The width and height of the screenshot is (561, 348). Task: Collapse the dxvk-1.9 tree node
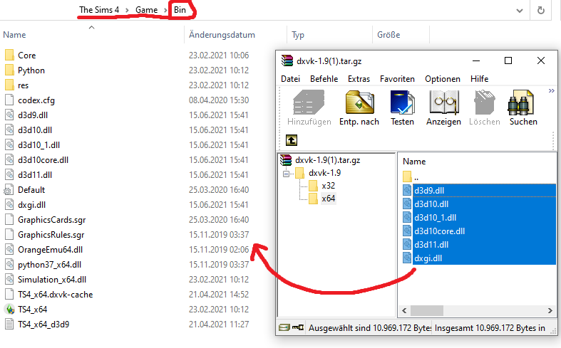tap(286, 174)
